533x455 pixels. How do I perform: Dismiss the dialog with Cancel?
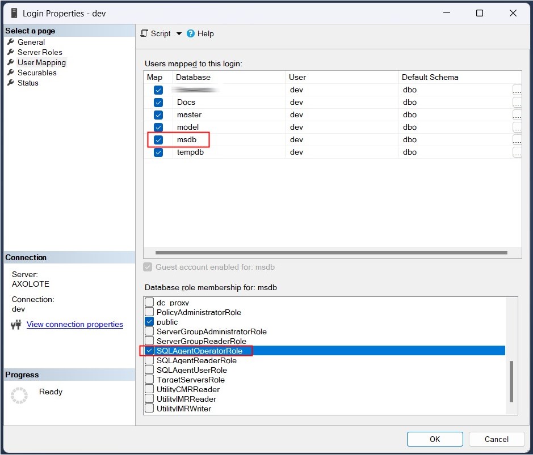496,439
